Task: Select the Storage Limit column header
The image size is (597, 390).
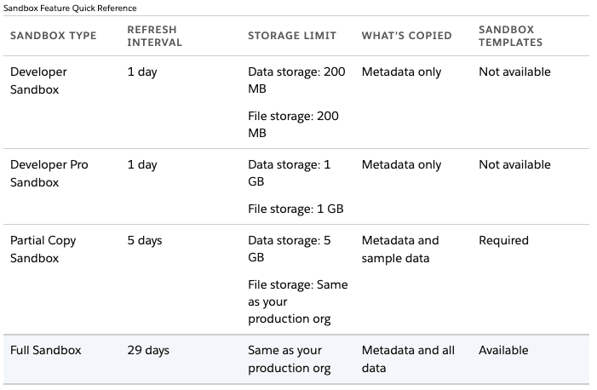Action: pos(292,36)
